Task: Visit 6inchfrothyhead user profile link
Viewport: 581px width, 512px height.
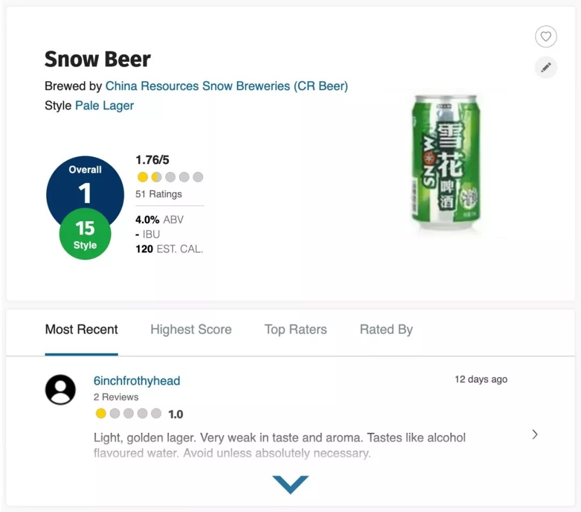Action: (x=137, y=381)
